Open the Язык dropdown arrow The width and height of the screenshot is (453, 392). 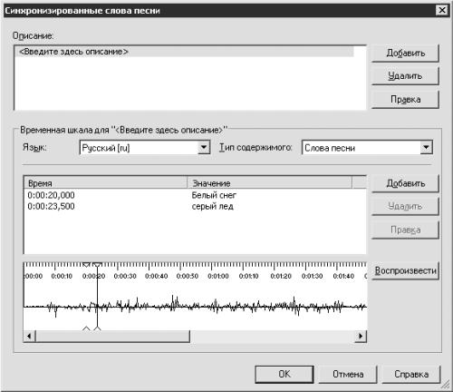click(x=204, y=148)
